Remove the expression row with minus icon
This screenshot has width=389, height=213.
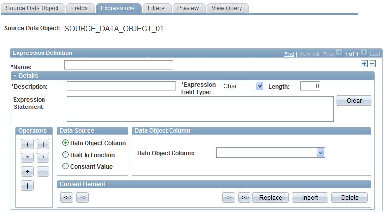coord(372,64)
